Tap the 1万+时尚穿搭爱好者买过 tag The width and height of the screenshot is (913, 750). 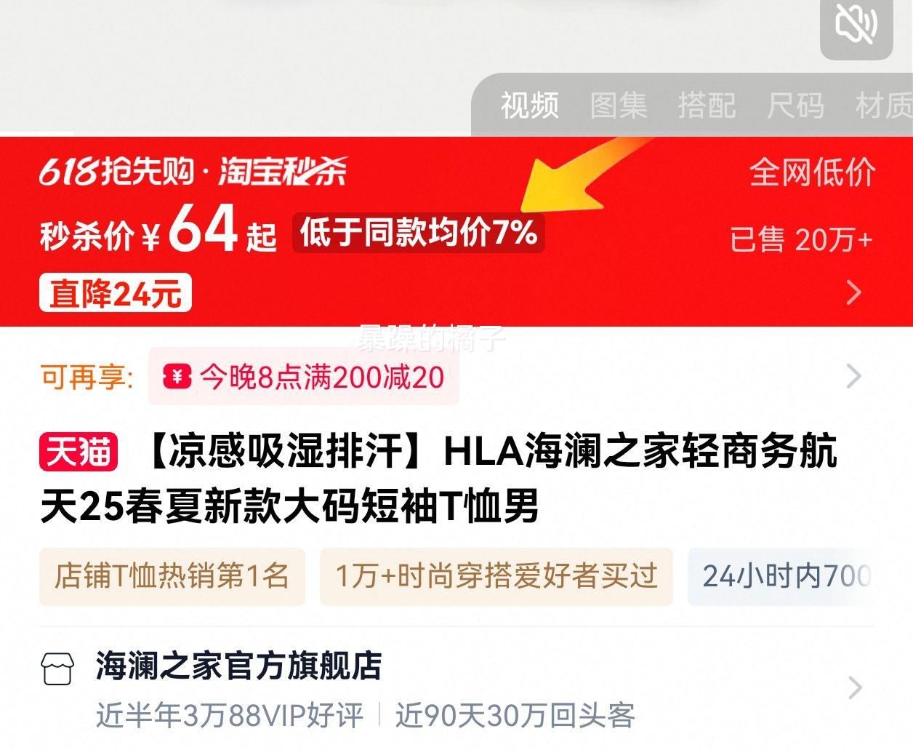pyautogui.click(x=496, y=576)
